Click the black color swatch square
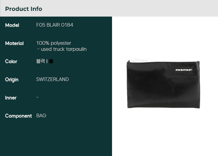This screenshot has height=156, width=218. pyautogui.click(x=51, y=61)
